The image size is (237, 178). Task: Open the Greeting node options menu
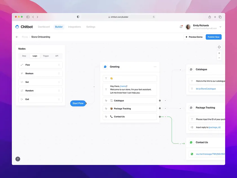coord(155,67)
